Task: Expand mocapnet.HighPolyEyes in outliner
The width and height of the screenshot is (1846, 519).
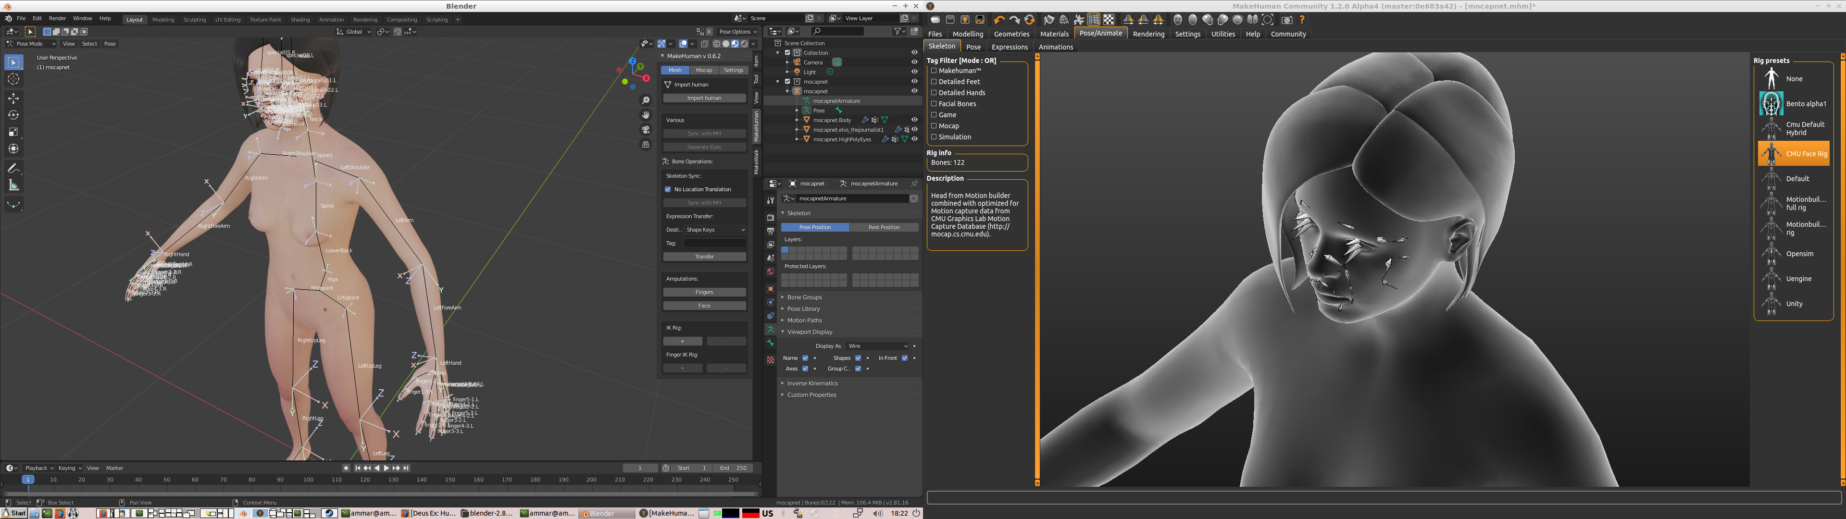Action: click(x=798, y=139)
